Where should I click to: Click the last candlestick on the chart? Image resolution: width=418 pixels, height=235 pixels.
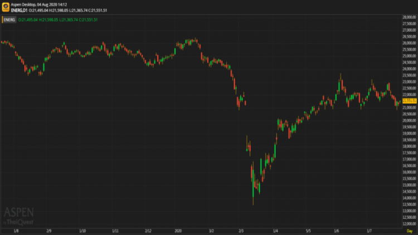(x=400, y=102)
